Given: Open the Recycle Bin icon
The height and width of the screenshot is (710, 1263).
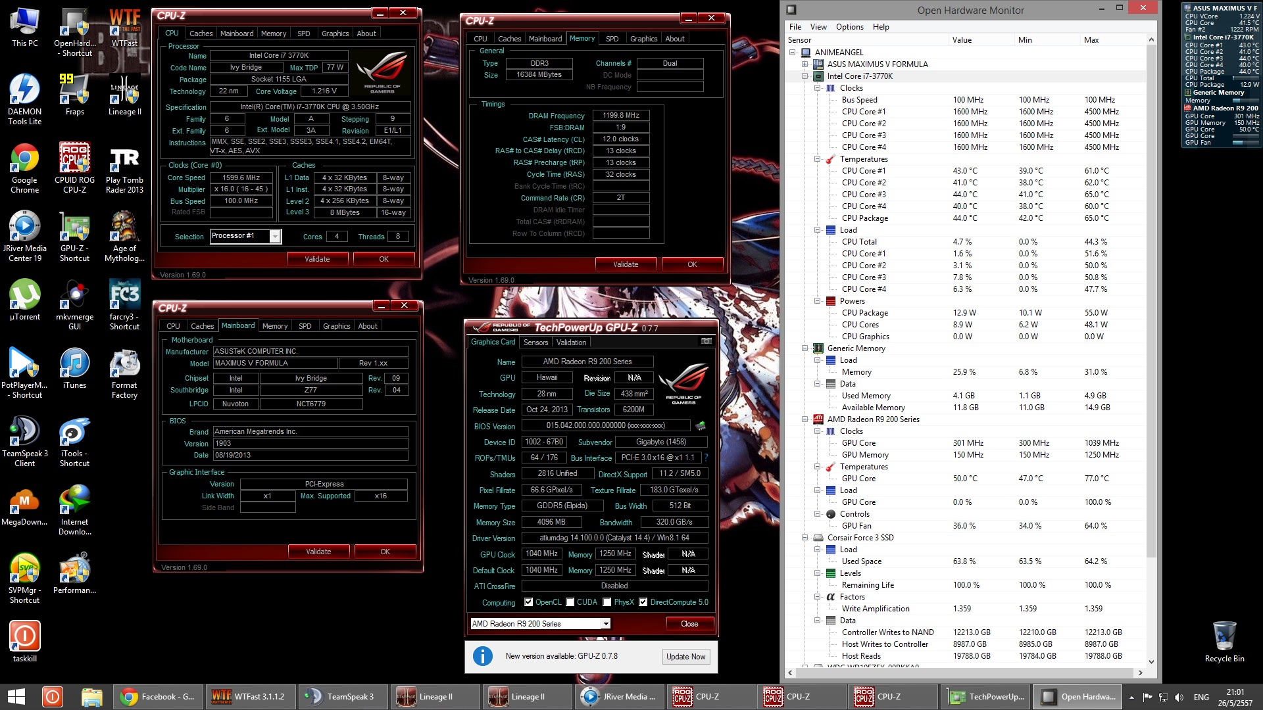Looking at the screenshot, I should coord(1224,636).
